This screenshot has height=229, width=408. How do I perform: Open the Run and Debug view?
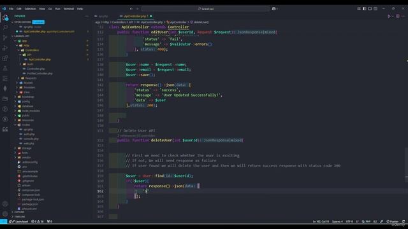tap(5, 48)
